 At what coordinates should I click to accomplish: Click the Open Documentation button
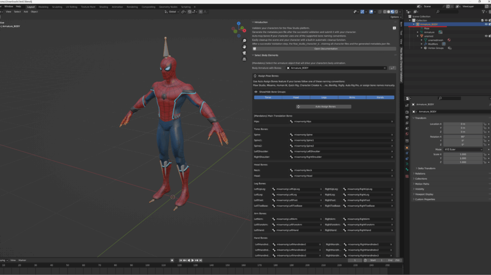tap(325, 49)
